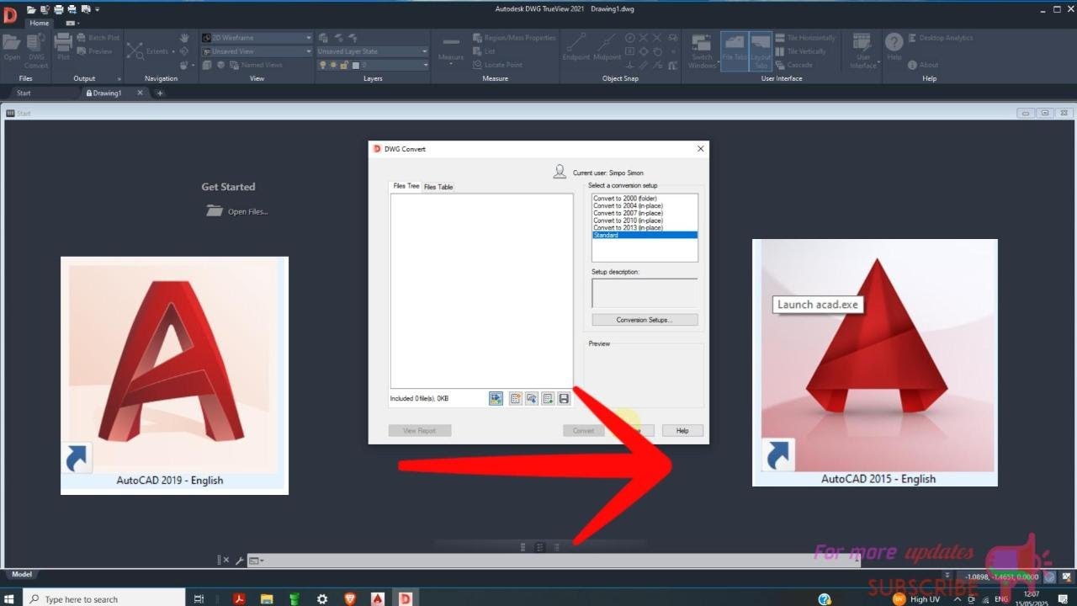Select Convert to 2000 (folder) setup
Viewport: 1077px width, 606px height.
pos(625,198)
